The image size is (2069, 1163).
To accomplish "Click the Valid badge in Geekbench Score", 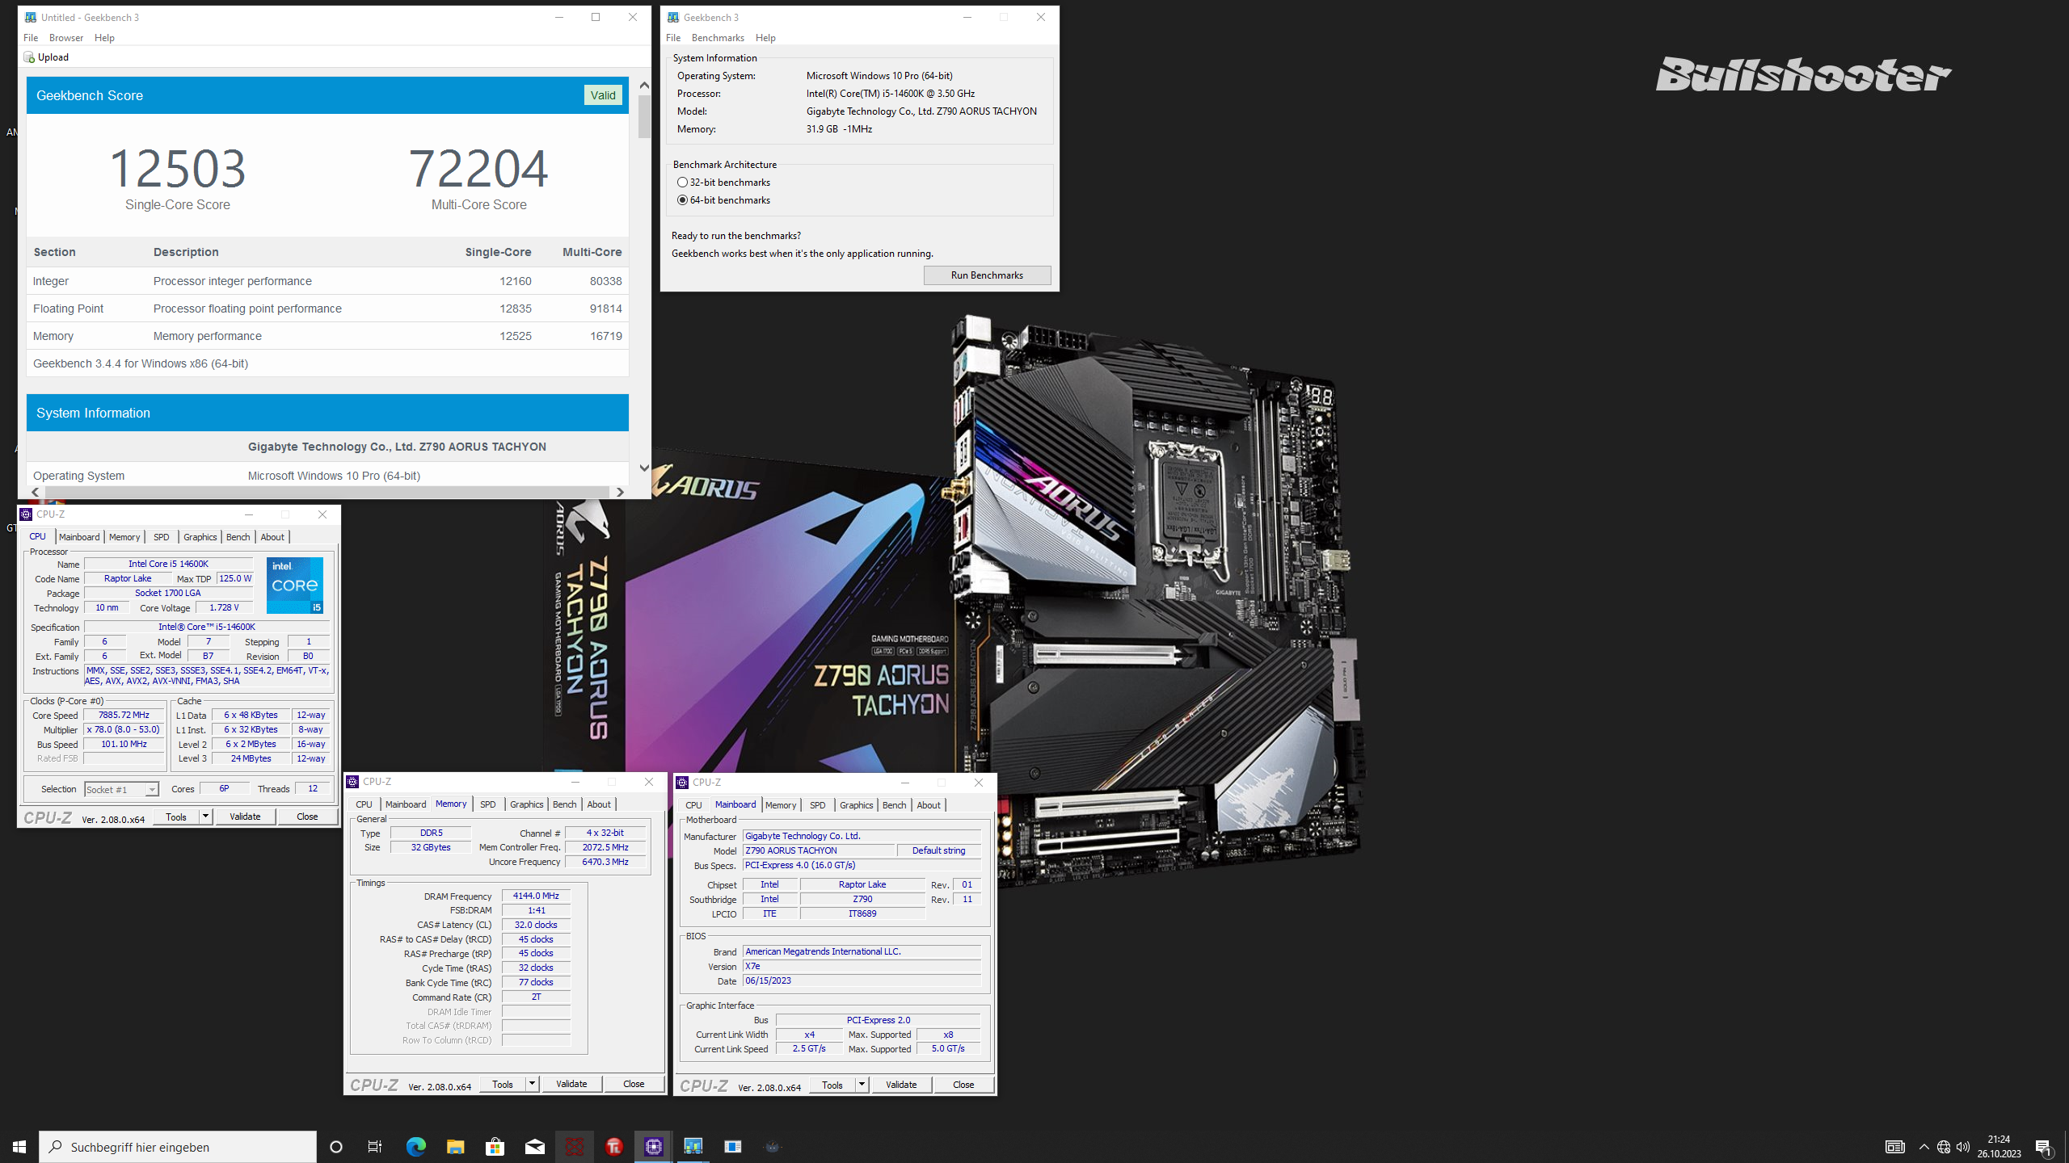I will 603,95.
